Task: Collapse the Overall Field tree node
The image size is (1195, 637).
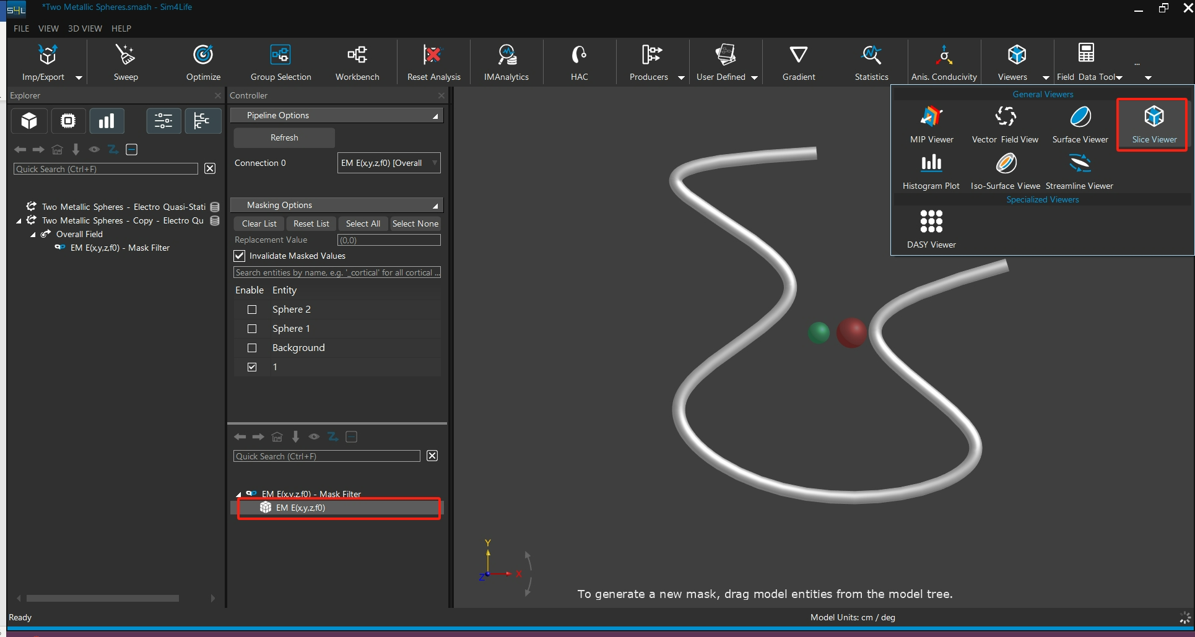Action: click(x=33, y=235)
